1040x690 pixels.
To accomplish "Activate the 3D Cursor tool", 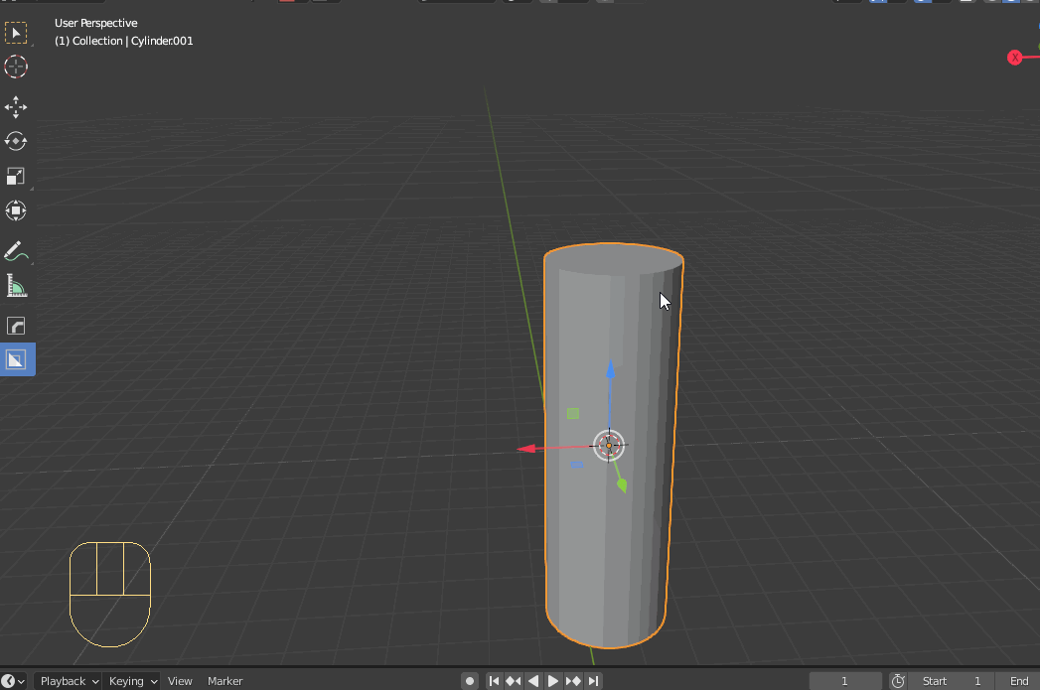I will pos(16,68).
